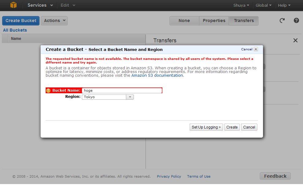Image resolution: width=303 pixels, height=185 pixels.
Task: Expand the Shuya account menu
Action: point(241,5)
